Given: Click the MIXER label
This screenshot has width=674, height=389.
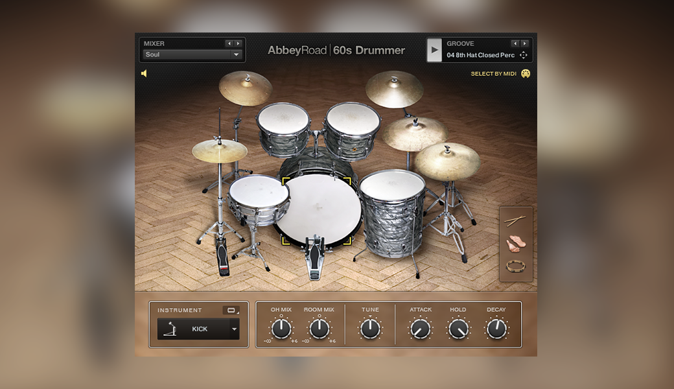Looking at the screenshot, I should (154, 43).
